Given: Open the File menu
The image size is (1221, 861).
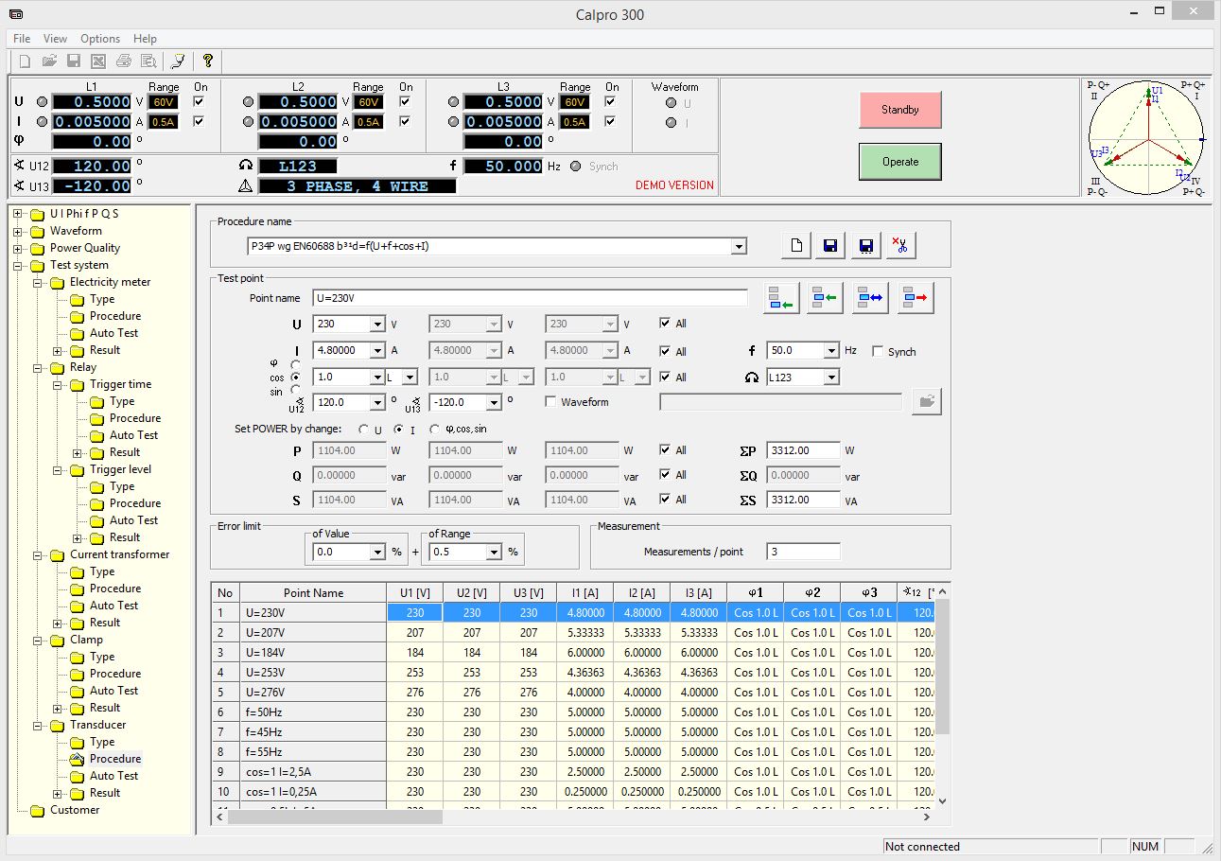Looking at the screenshot, I should (22, 39).
